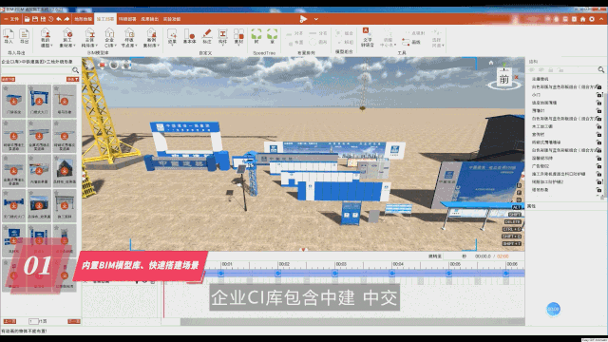Click the page number input field in library
Image resolution: width=608 pixels, height=342 pixels.
pos(33,321)
